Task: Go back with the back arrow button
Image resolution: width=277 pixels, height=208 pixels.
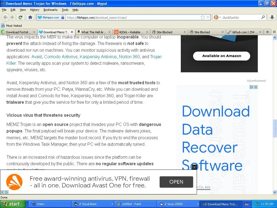Action: 5,17
